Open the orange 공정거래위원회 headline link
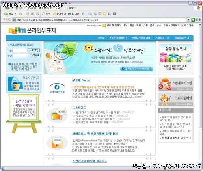 pos(103,87)
